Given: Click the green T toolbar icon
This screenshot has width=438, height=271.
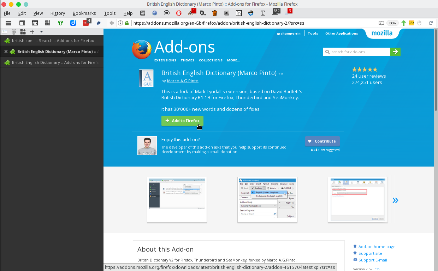Looking at the screenshot, I should coord(60,23).
